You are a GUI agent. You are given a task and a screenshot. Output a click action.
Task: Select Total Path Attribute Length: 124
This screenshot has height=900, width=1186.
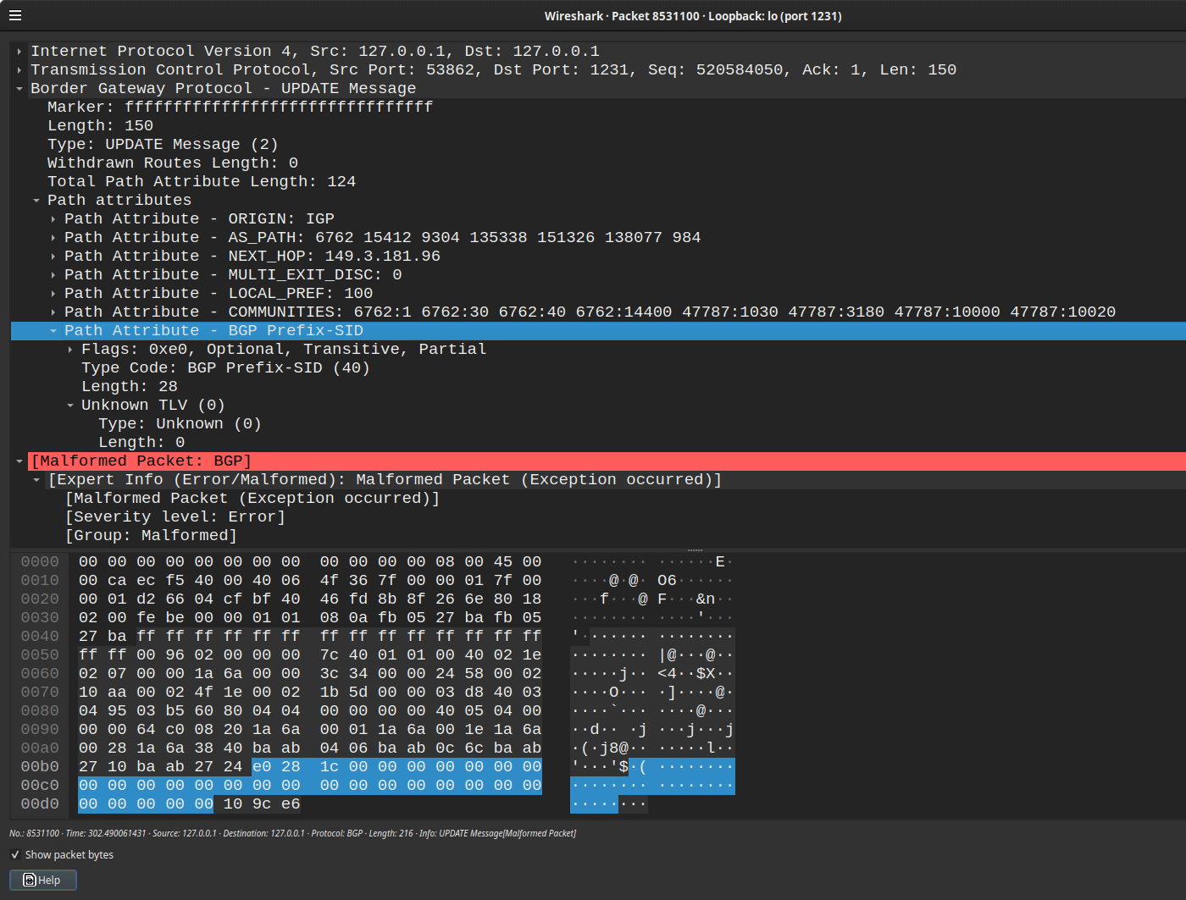point(201,182)
